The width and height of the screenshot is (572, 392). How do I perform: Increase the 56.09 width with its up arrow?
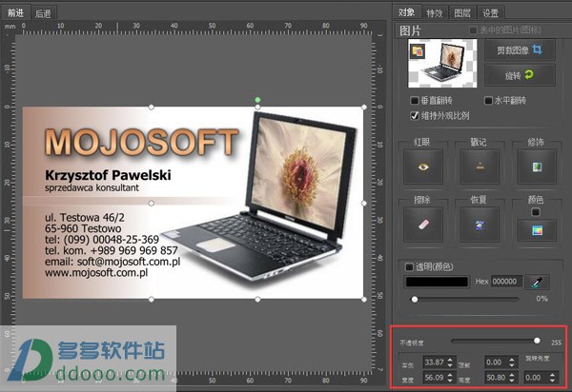(x=450, y=375)
